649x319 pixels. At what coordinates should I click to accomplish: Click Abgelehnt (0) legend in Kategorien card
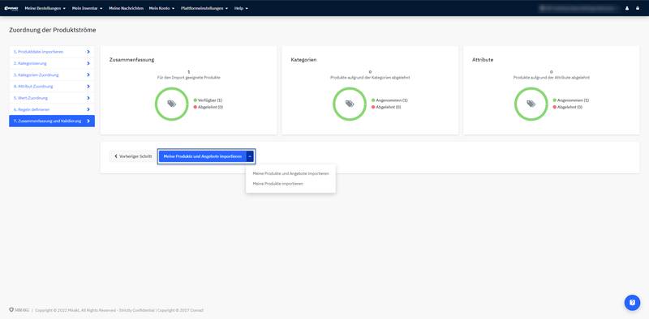[386, 107]
